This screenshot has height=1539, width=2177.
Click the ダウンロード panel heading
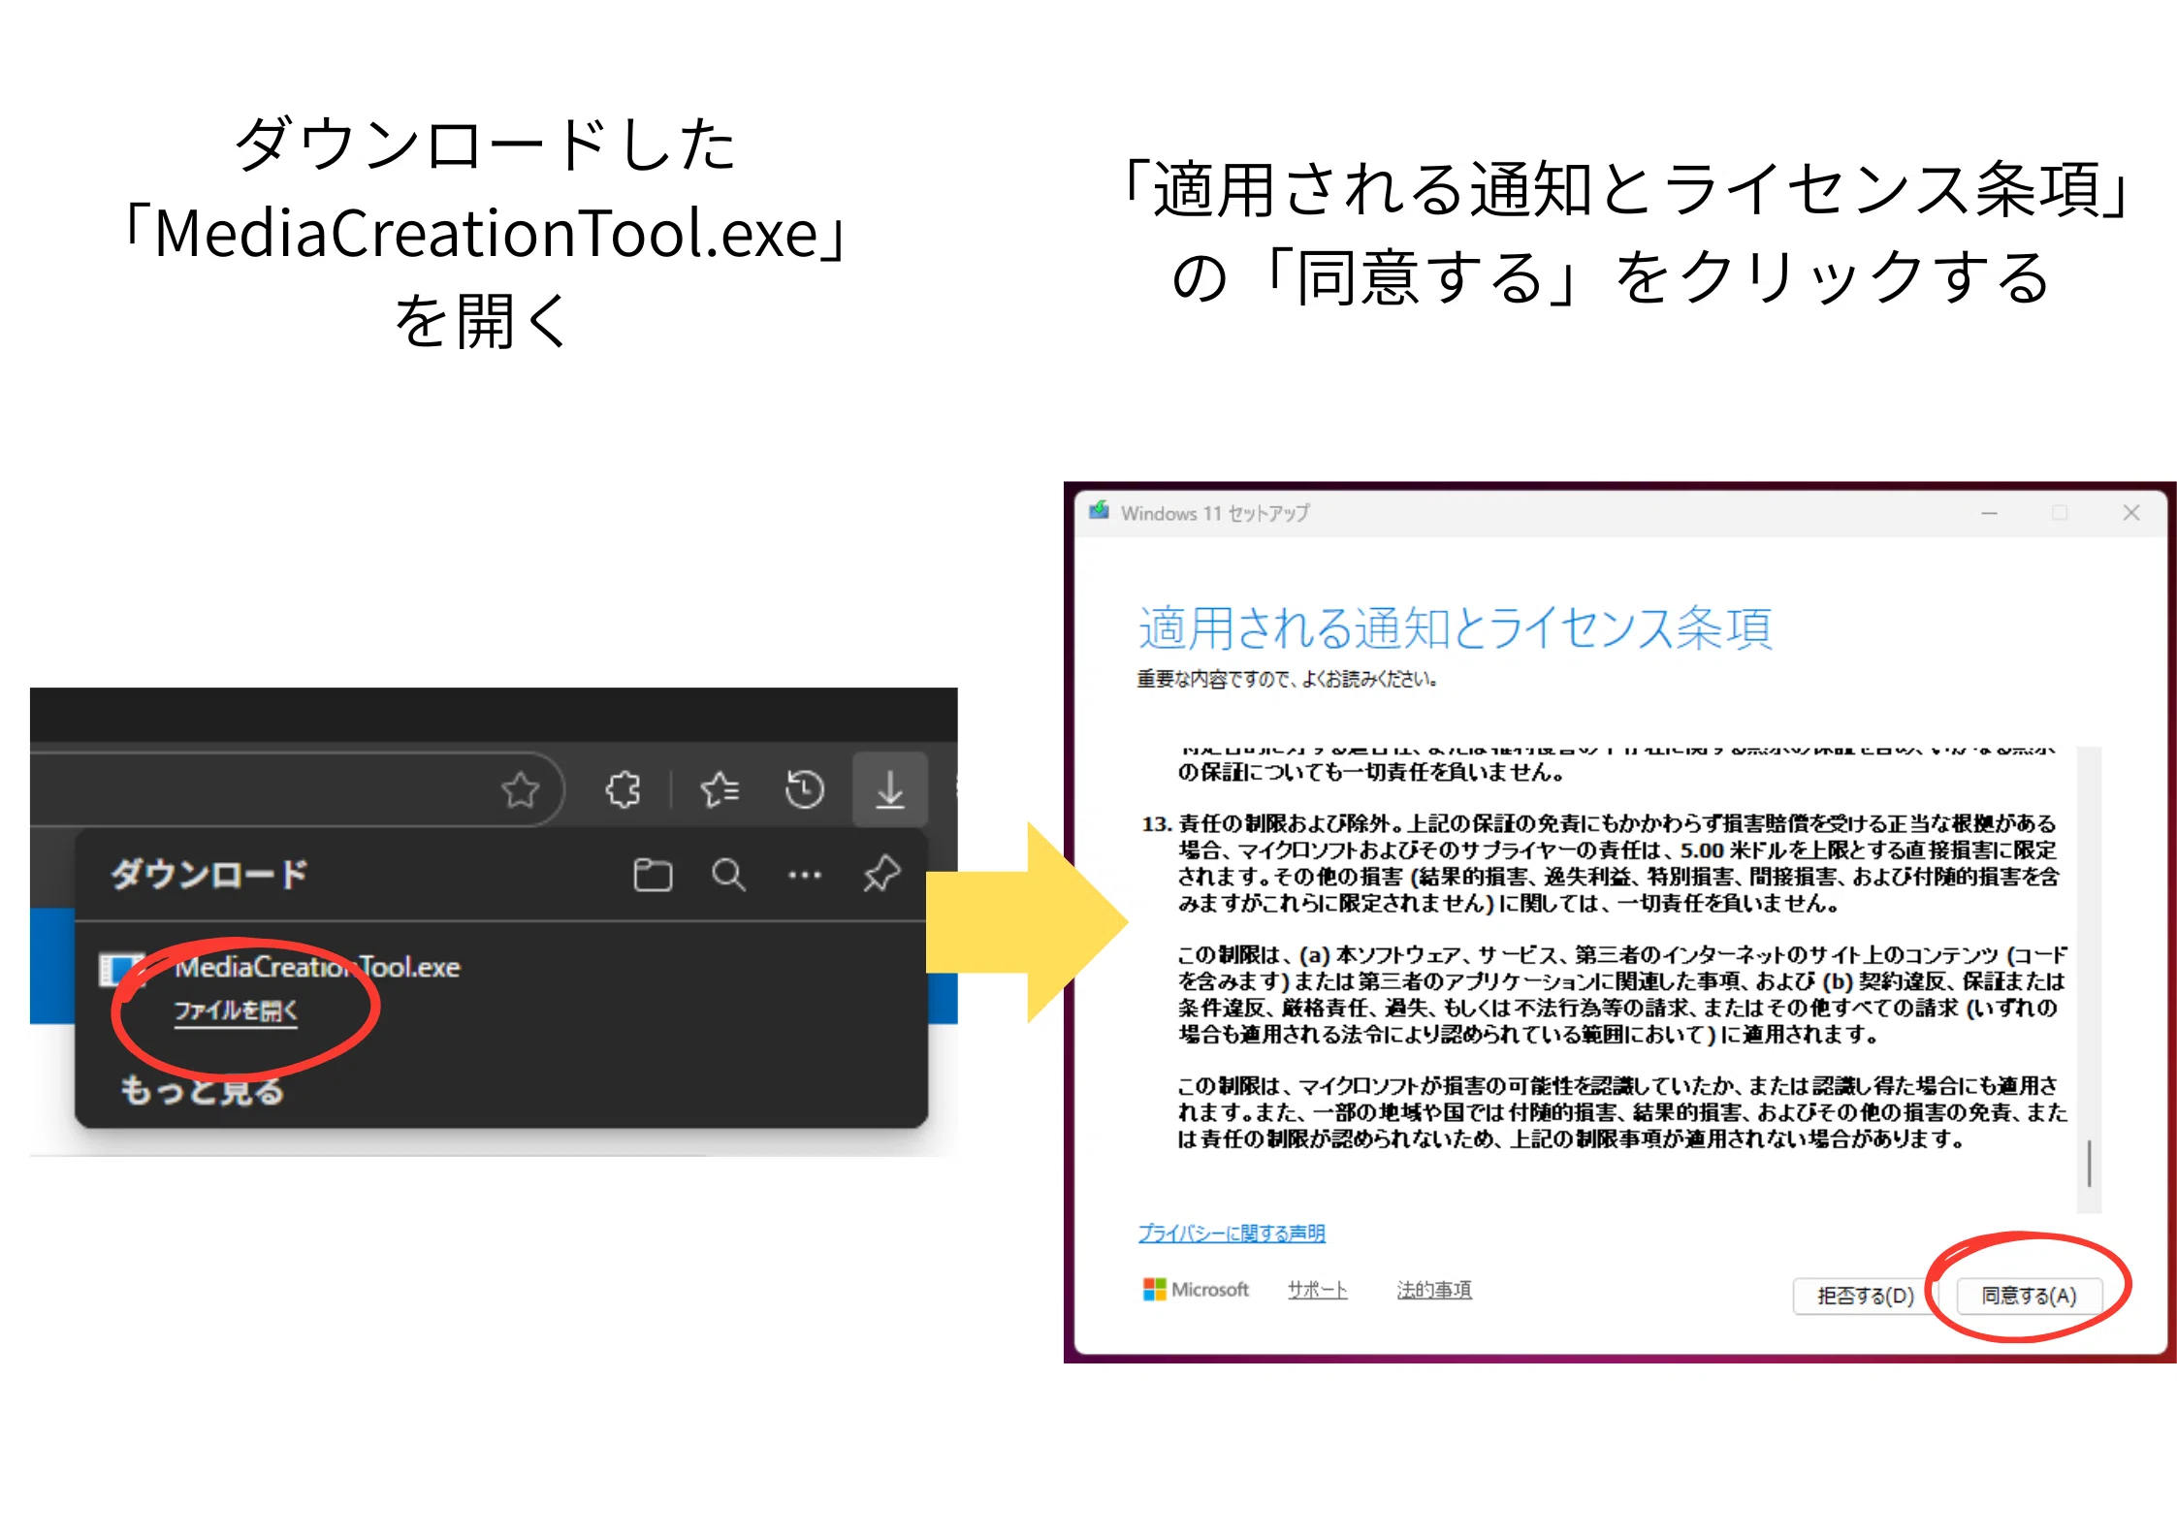[x=208, y=875]
